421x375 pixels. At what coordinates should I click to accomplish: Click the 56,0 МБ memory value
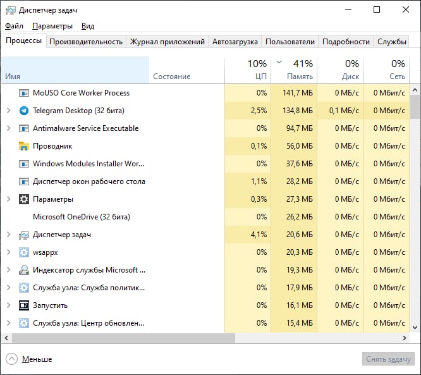[300, 146]
